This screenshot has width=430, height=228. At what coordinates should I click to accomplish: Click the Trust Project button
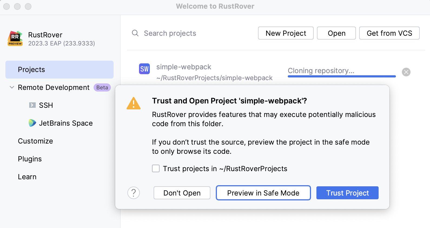pyautogui.click(x=347, y=193)
